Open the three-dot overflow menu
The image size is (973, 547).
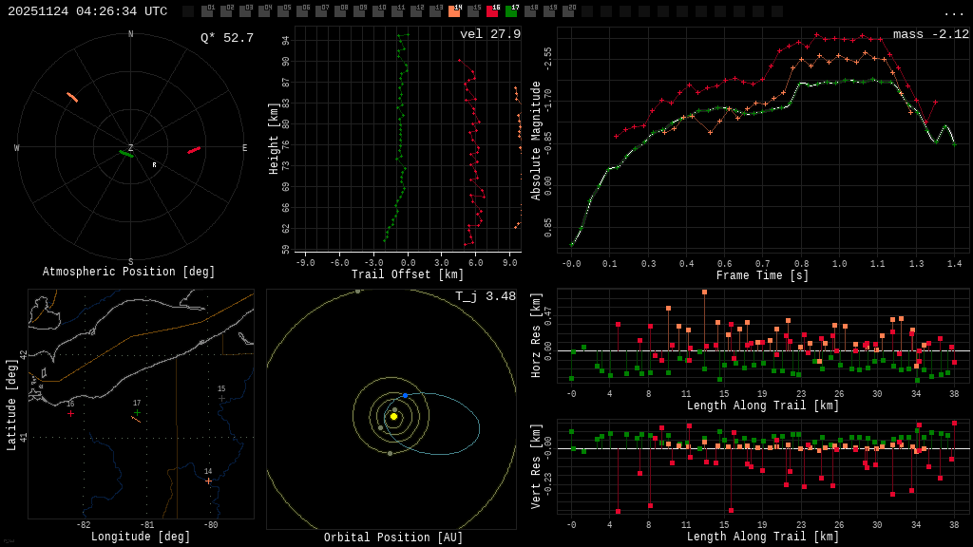953,12
